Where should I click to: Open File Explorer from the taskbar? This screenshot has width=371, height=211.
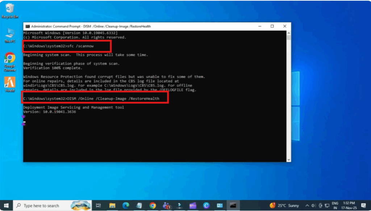tap(112, 205)
